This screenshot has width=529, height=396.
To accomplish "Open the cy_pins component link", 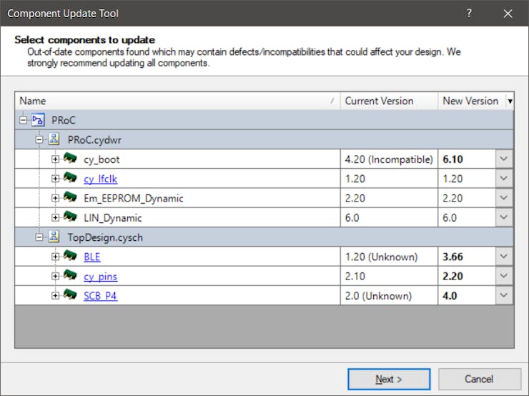I will [x=100, y=277].
